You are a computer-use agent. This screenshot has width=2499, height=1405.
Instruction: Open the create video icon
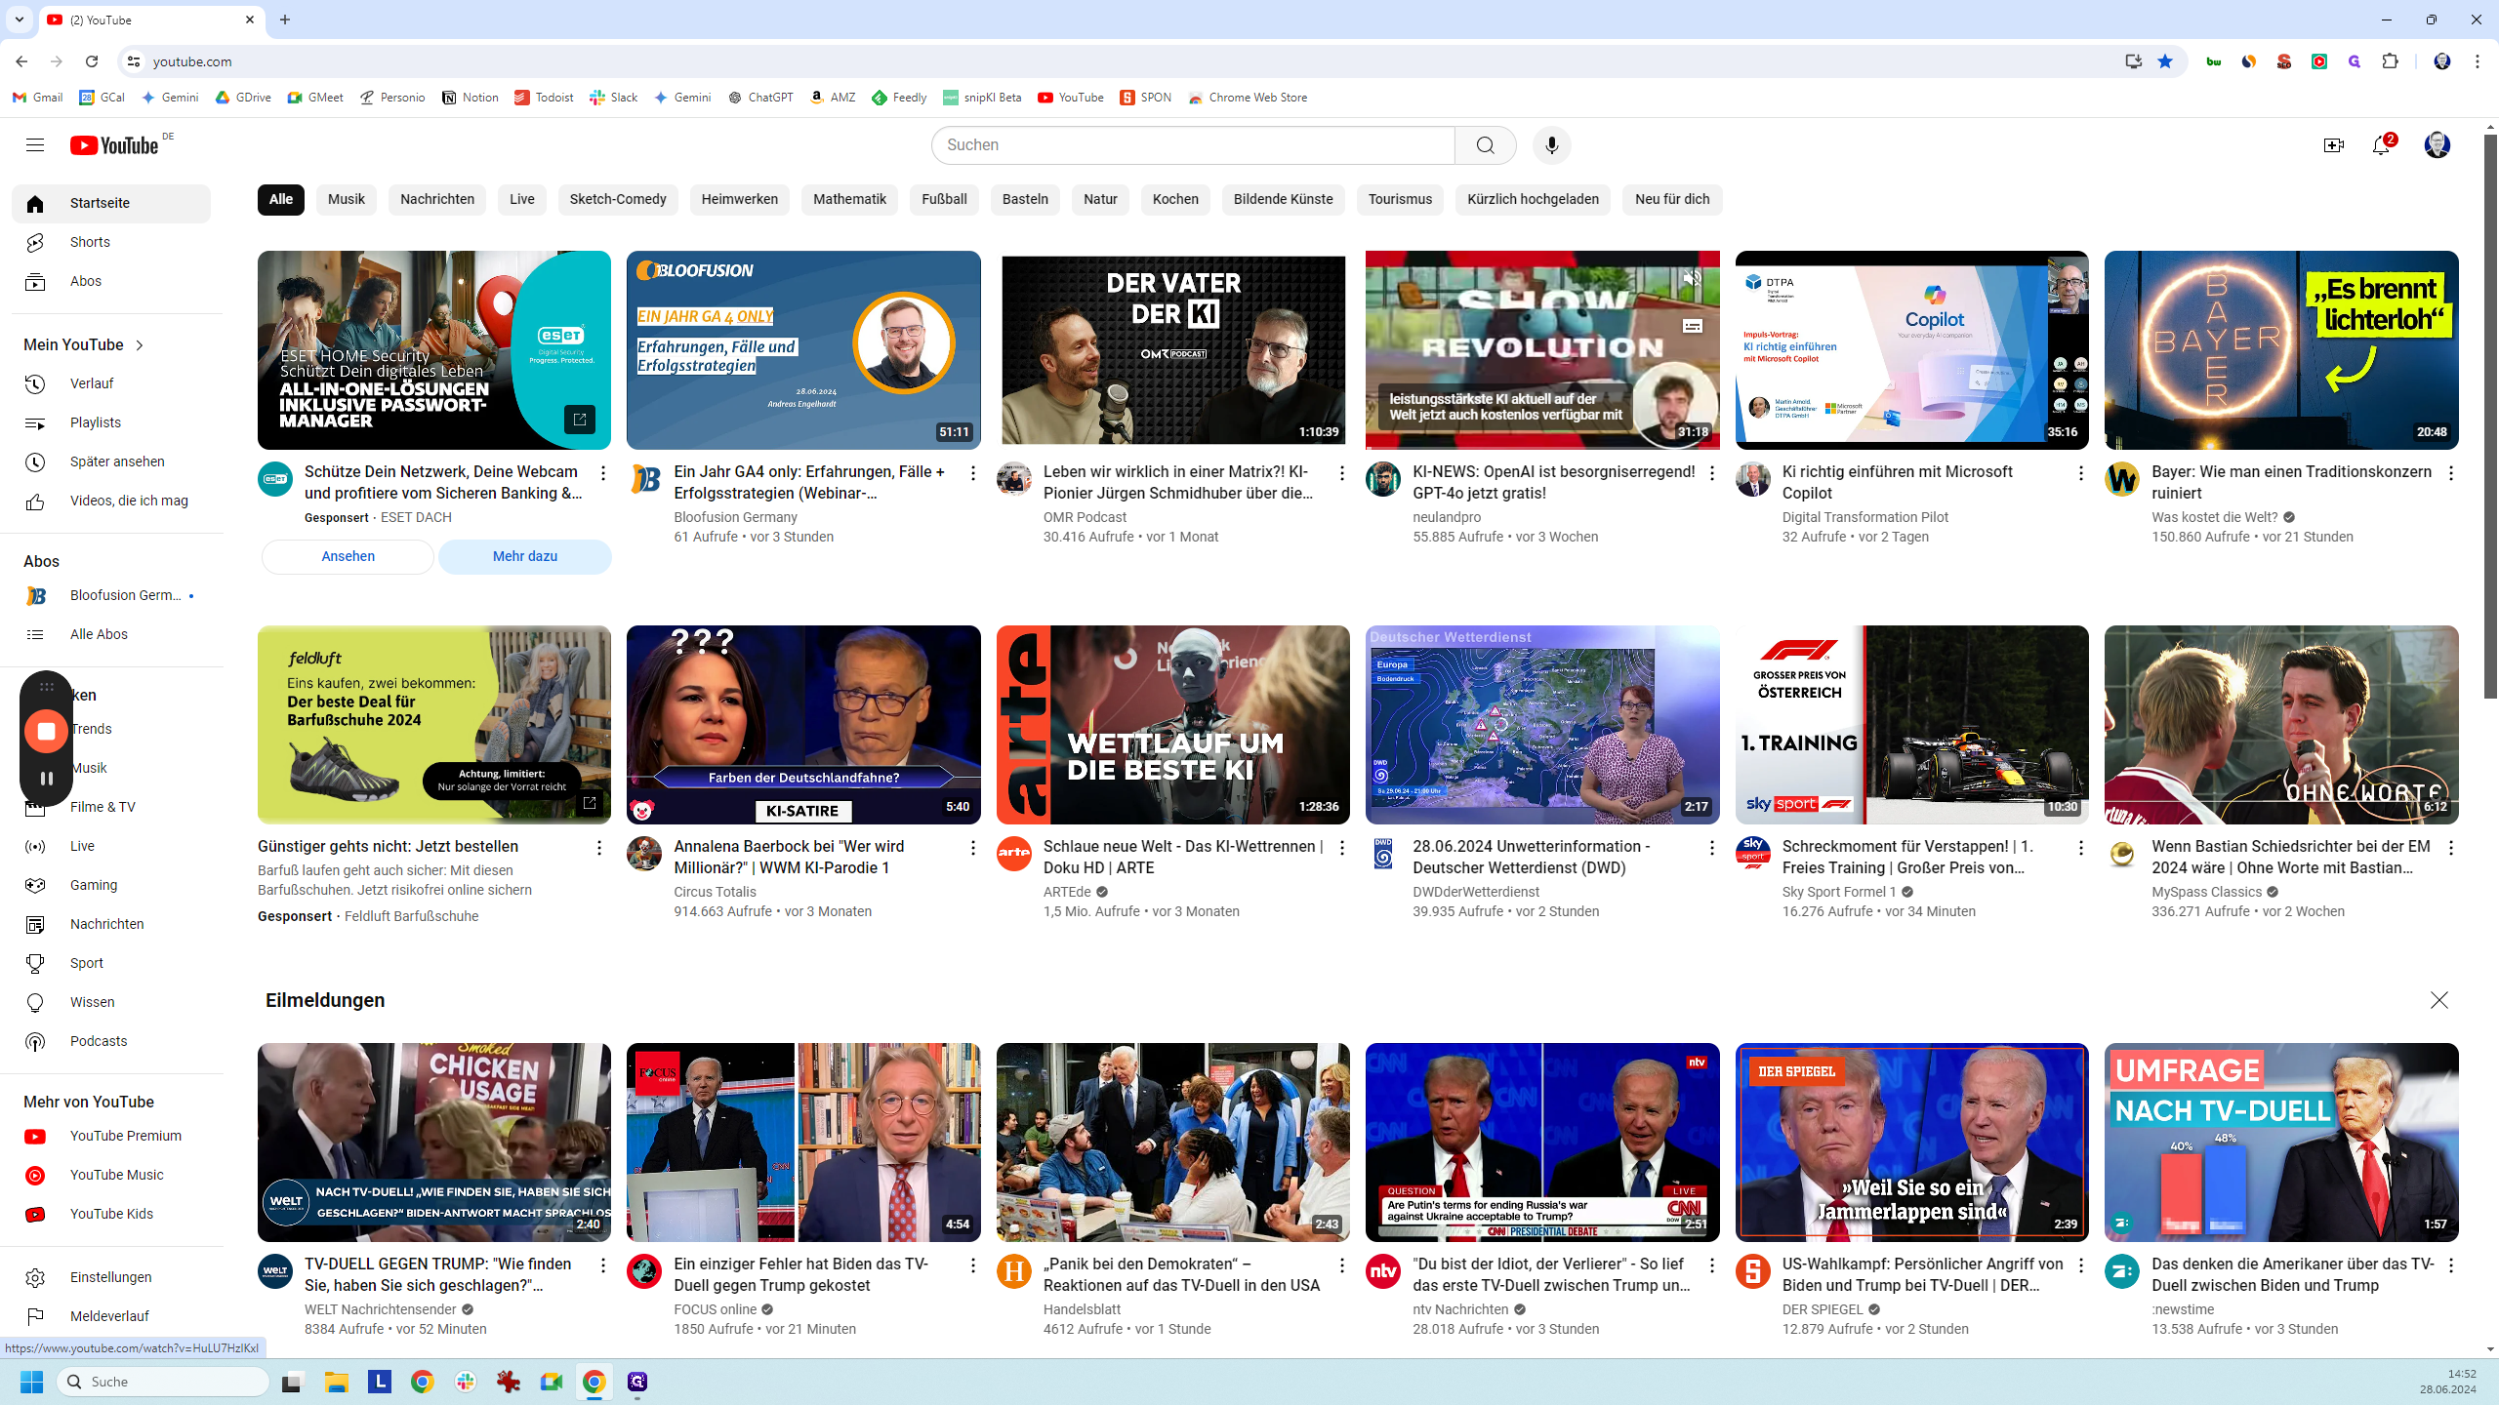[2333, 145]
